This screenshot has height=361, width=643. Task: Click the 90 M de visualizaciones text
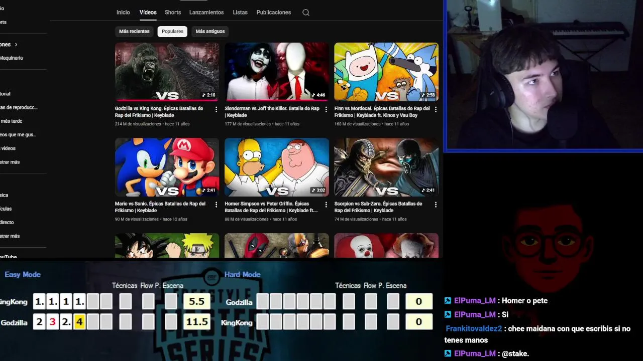tap(137, 219)
